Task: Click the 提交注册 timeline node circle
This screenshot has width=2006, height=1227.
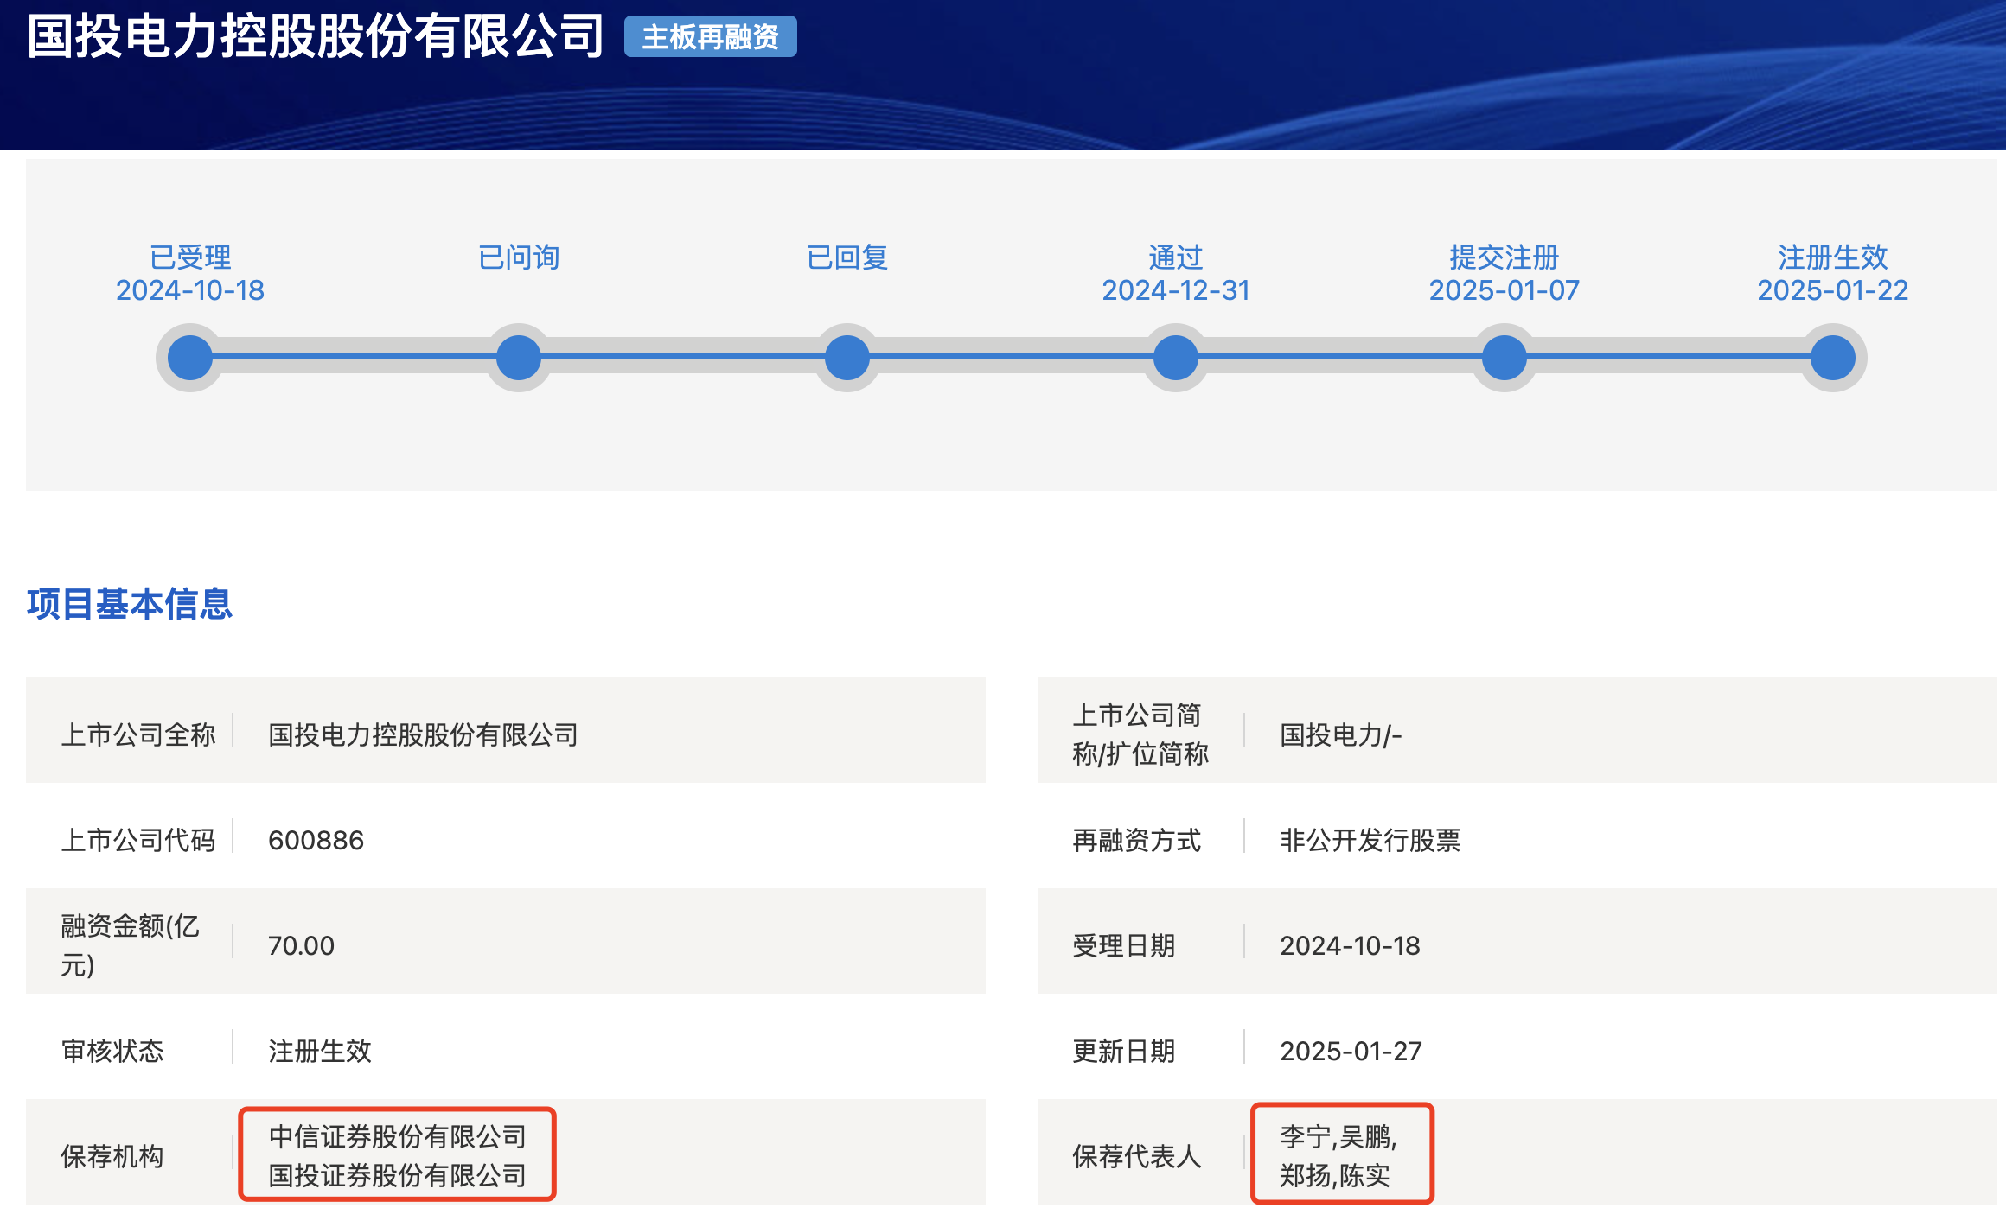Action: click(1504, 358)
